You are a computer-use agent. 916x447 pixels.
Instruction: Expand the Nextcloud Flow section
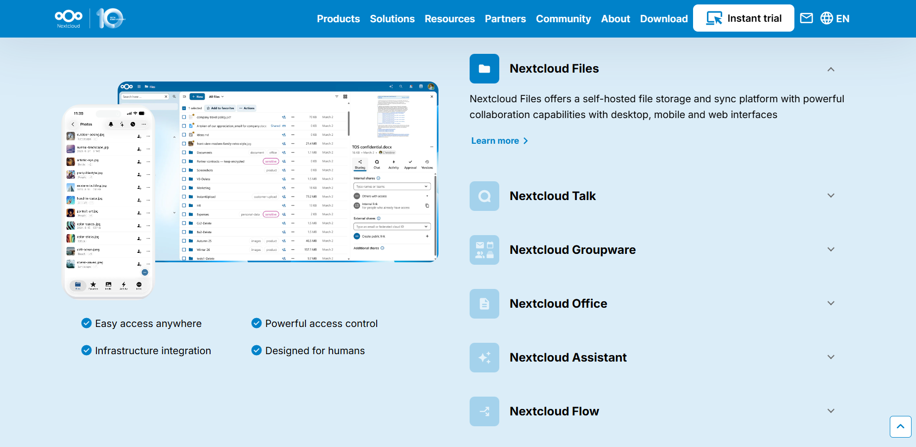[831, 411]
